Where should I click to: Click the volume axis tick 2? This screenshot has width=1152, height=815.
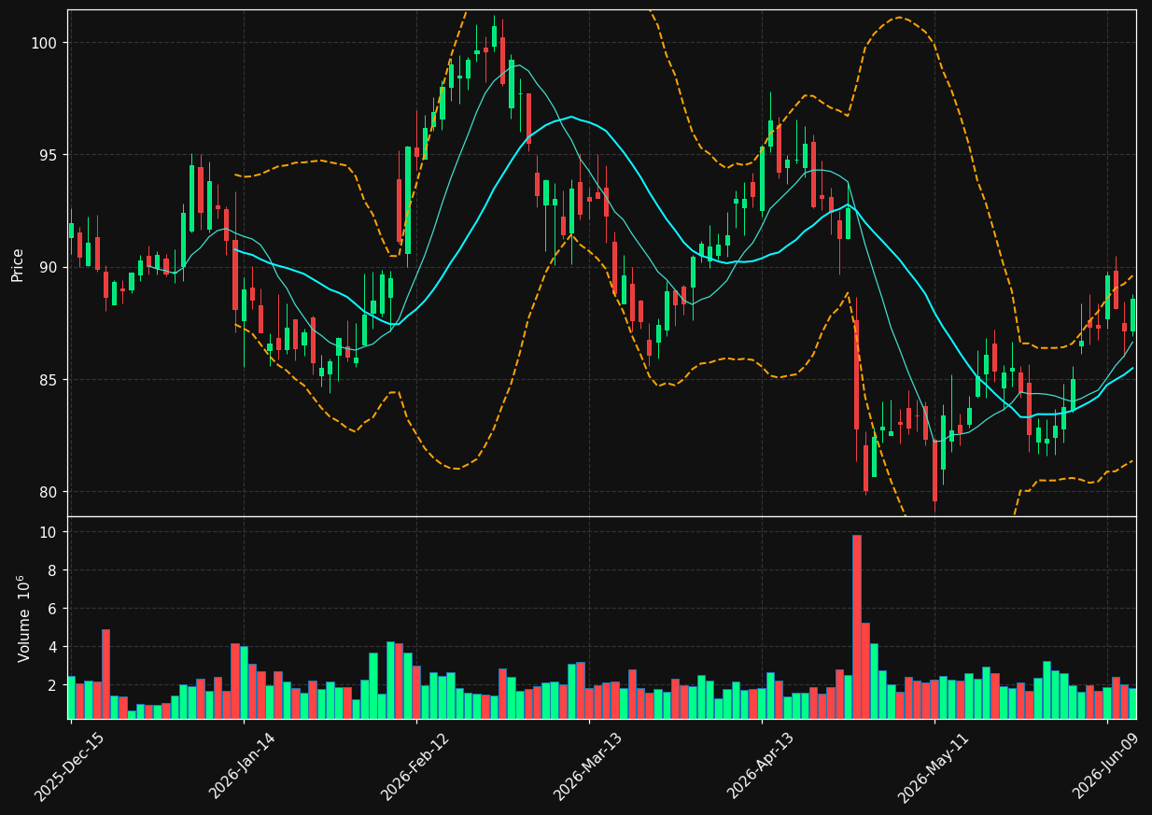(x=54, y=685)
